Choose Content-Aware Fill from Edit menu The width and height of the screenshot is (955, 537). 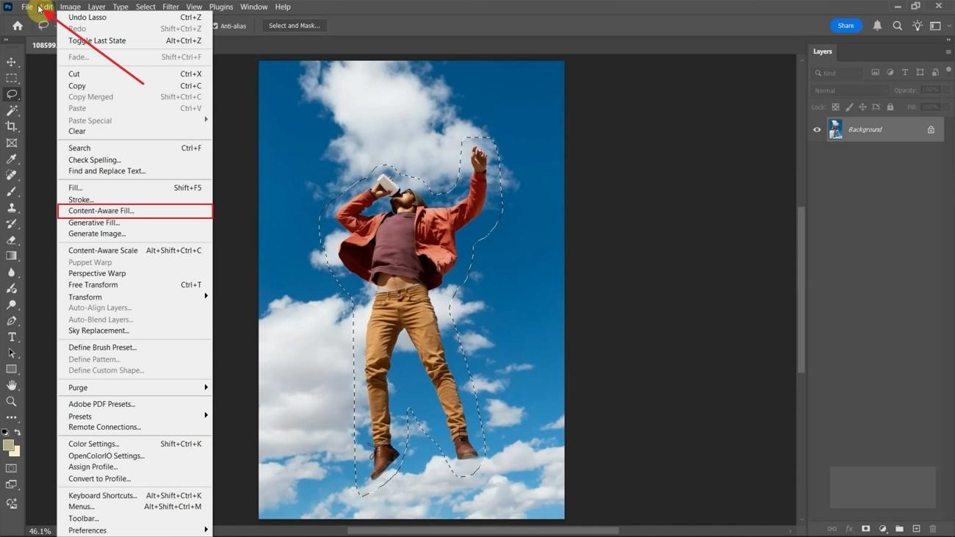(135, 211)
